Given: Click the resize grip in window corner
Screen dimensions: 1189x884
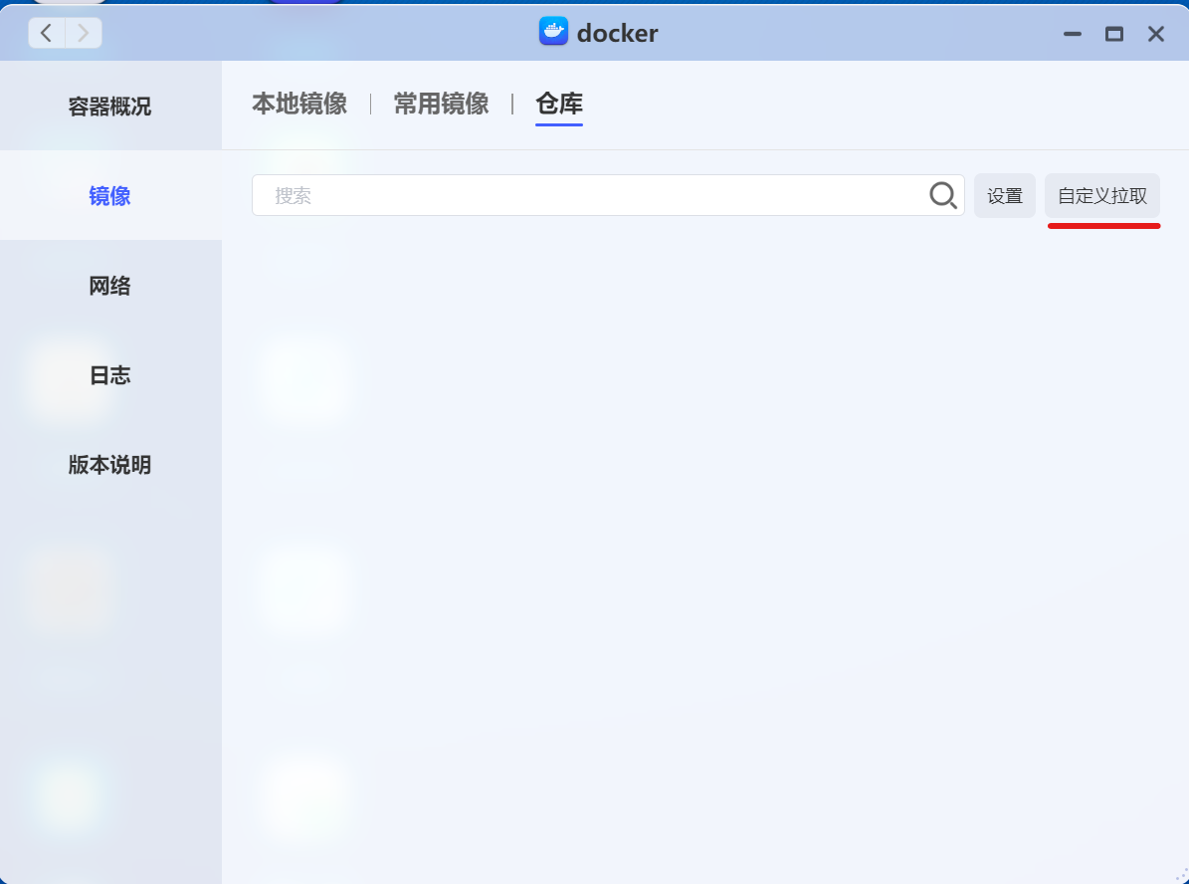Looking at the screenshot, I should pyautogui.click(x=1180, y=876).
